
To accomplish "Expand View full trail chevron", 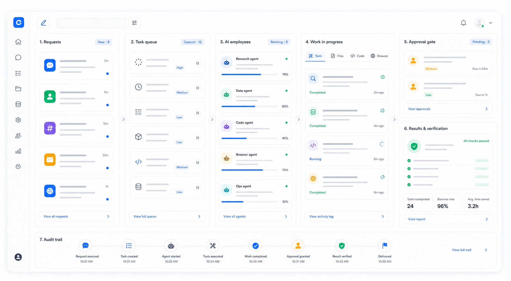I will coord(486,250).
